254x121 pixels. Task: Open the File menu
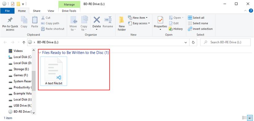point(7,11)
